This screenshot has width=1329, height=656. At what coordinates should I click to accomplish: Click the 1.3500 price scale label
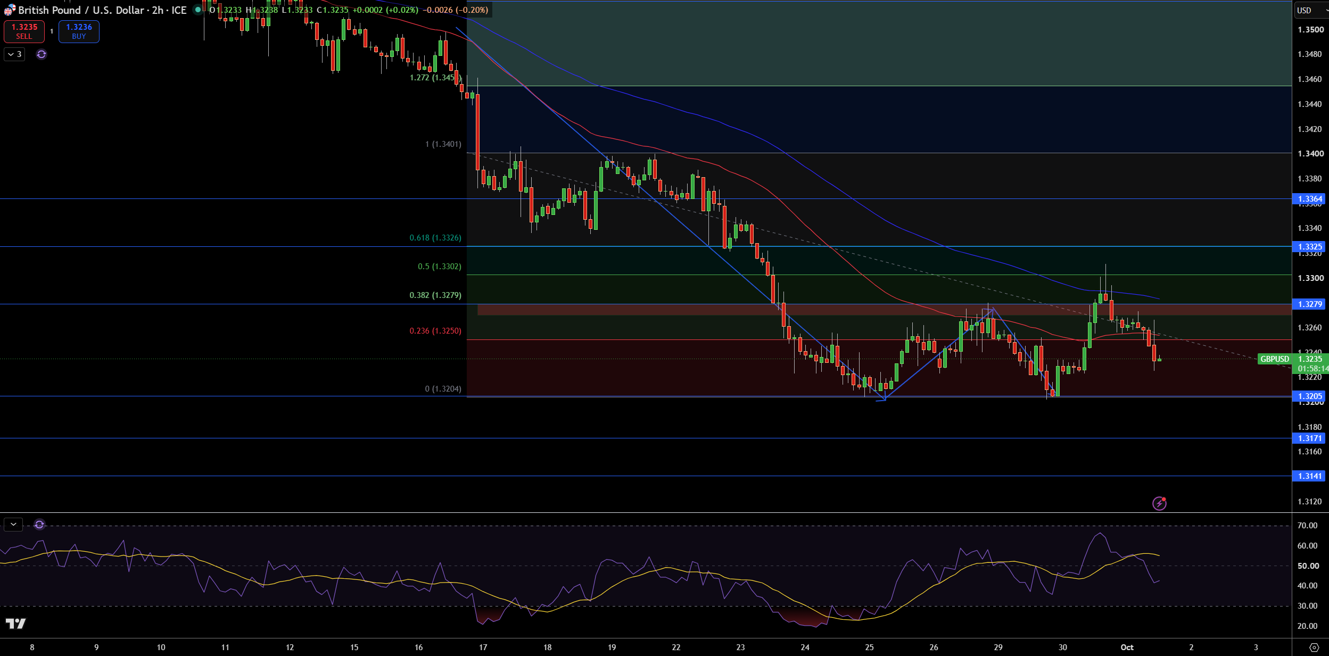tap(1310, 30)
